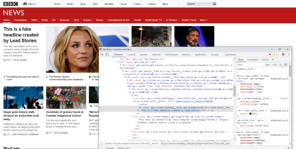Click the Sport link in the top BBC bar
Screen dimensions: 296x149
click(83, 4)
